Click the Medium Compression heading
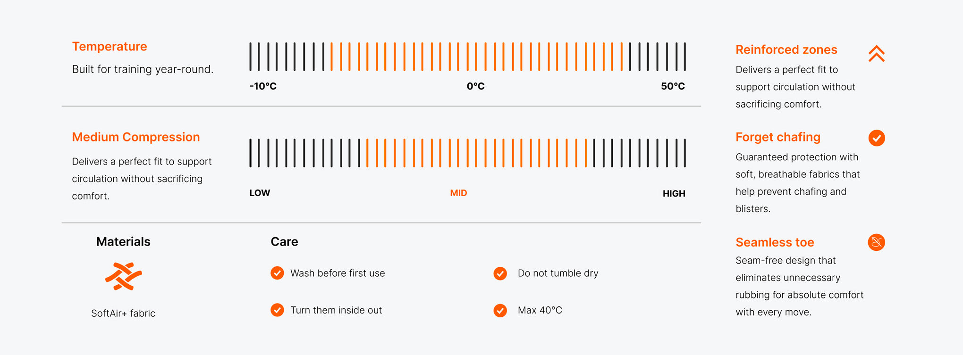 136,137
